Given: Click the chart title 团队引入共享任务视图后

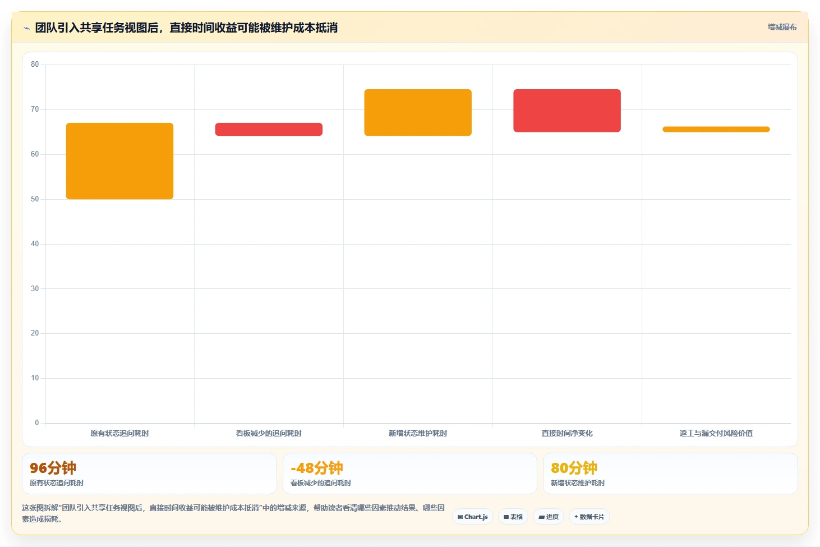Looking at the screenshot, I should tap(186, 27).
